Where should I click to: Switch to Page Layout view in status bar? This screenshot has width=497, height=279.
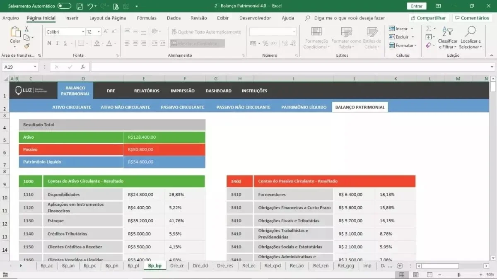pos(416,275)
